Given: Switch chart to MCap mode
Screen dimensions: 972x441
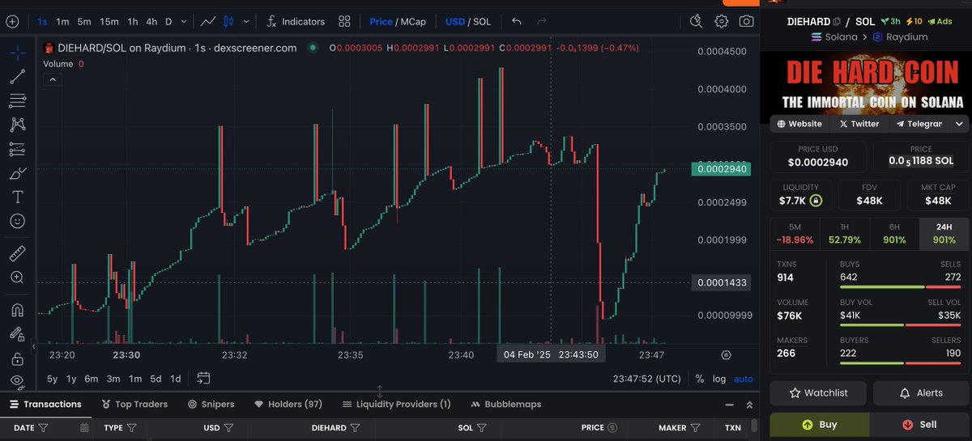Looking at the screenshot, I should click(x=412, y=22).
